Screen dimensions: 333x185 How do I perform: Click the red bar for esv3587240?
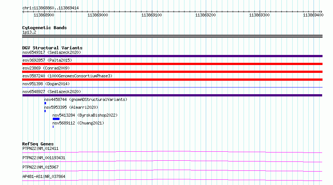pyautogui.click(x=172, y=80)
